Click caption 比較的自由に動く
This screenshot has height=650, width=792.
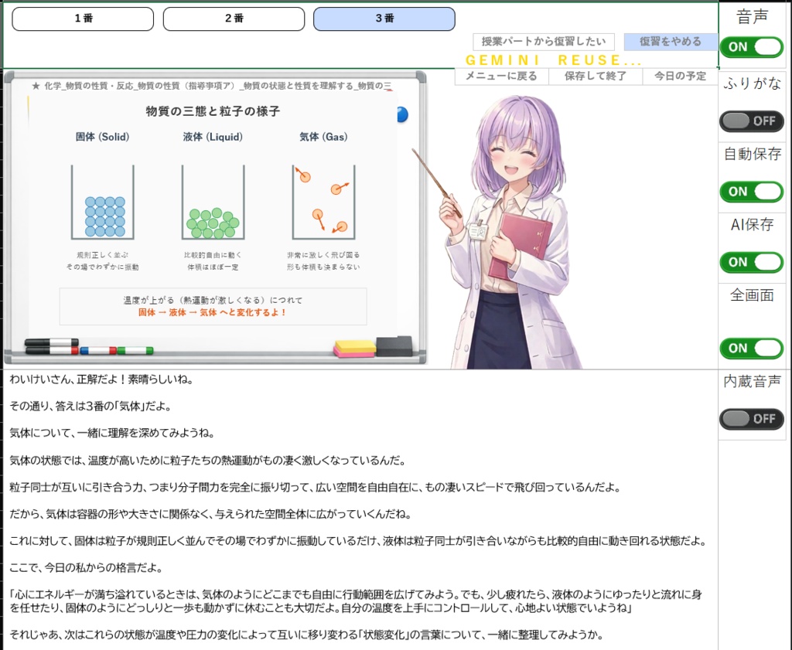tap(213, 255)
